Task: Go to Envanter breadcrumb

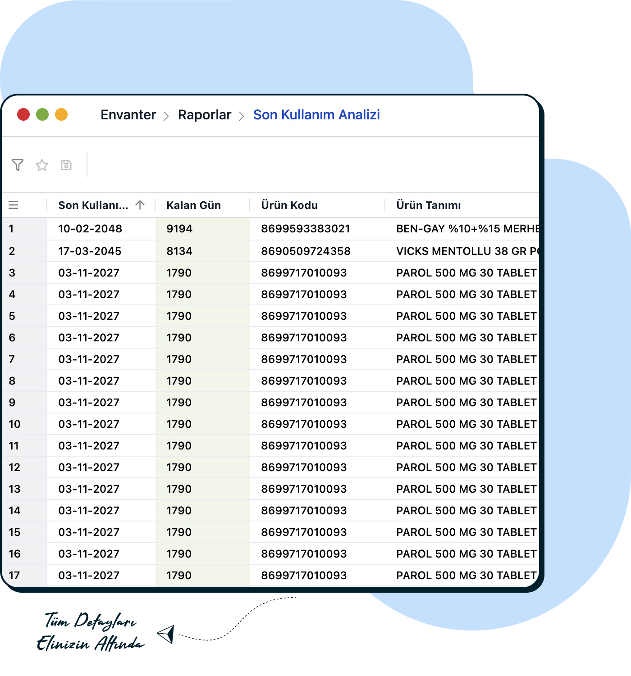Action: (x=128, y=115)
